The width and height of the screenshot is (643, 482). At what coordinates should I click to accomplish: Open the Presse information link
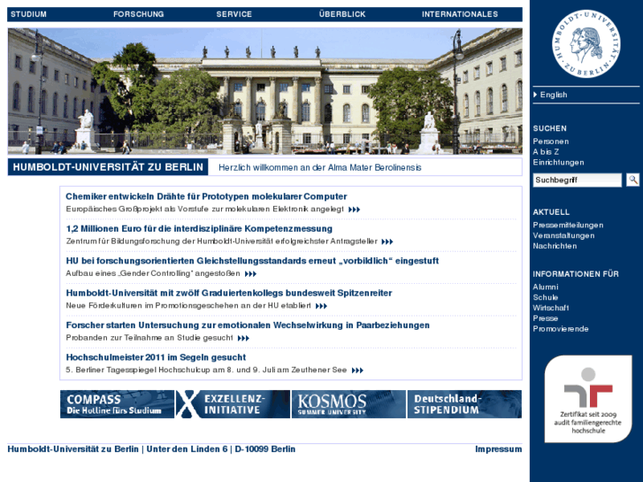(546, 318)
